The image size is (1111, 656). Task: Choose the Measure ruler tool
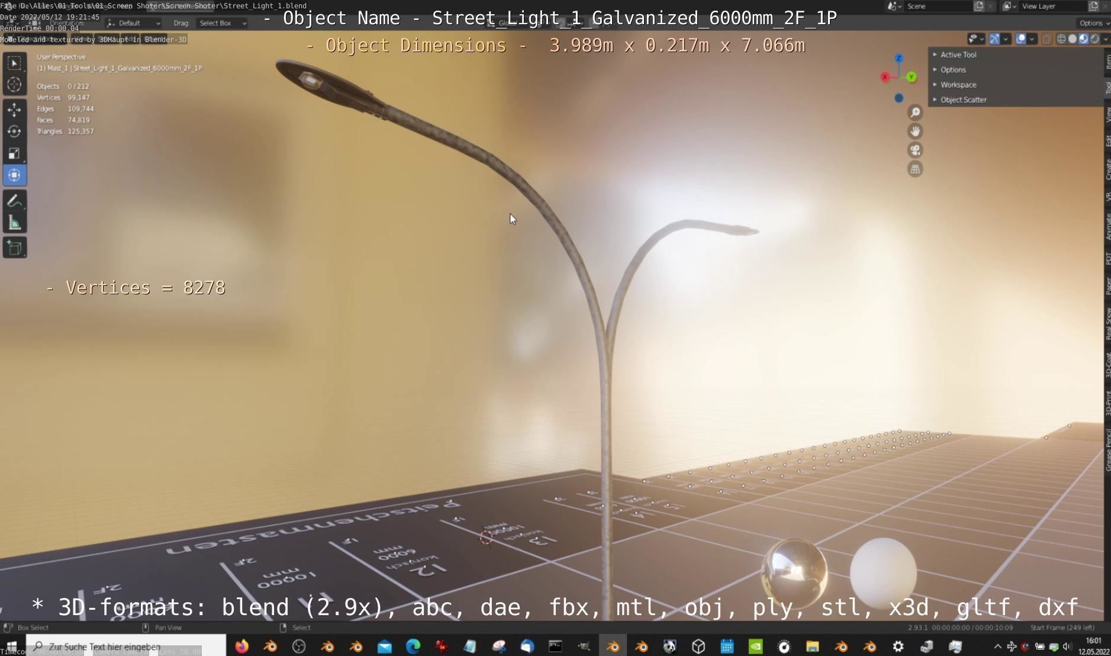pyautogui.click(x=15, y=223)
